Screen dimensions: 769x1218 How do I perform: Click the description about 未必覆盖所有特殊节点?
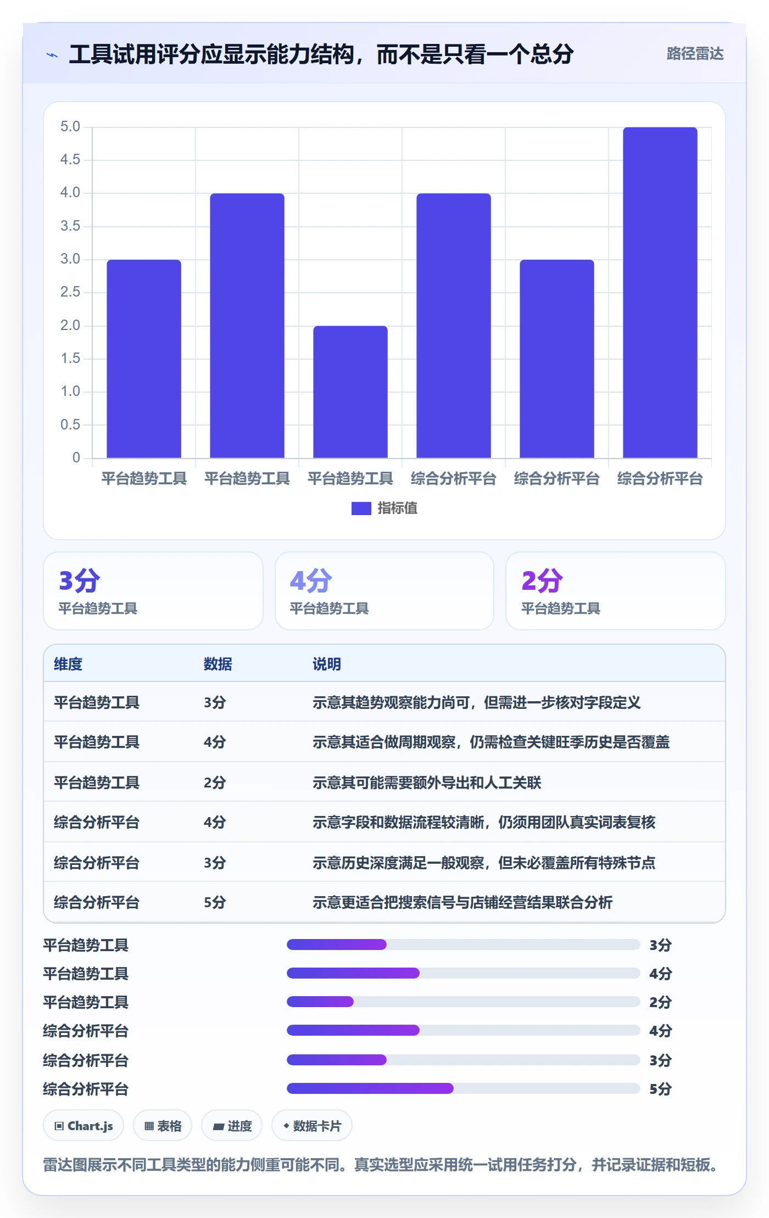pyautogui.click(x=484, y=863)
